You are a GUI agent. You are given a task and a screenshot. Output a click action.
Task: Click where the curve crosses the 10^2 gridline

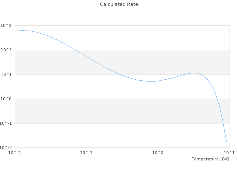point(73,50)
